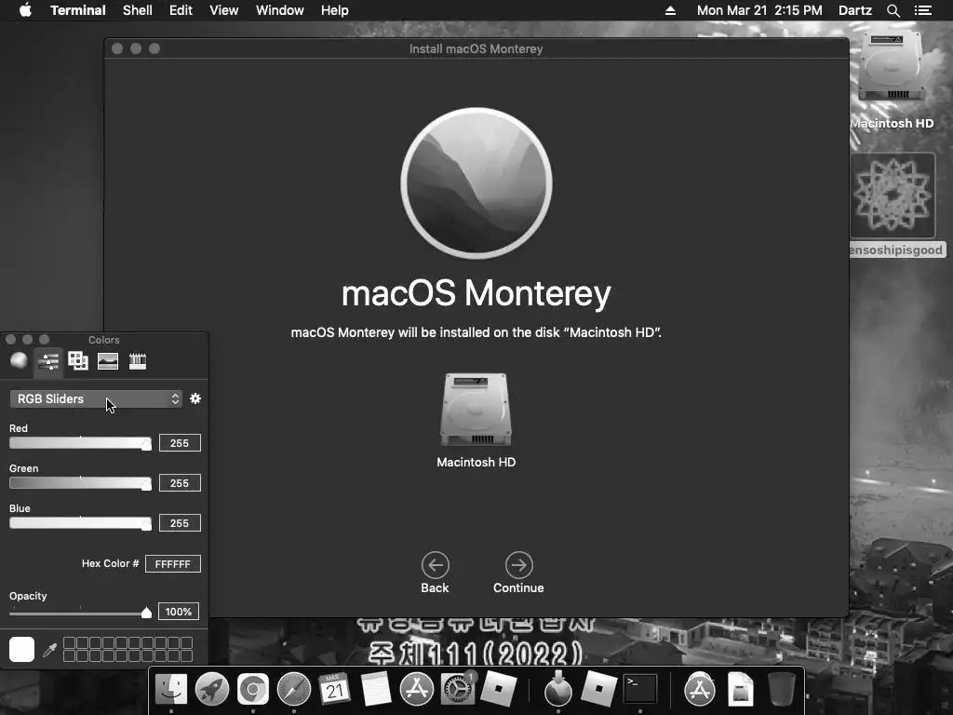The width and height of the screenshot is (953, 715).
Task: Open the document file icon beside Trash
Action: (x=740, y=689)
